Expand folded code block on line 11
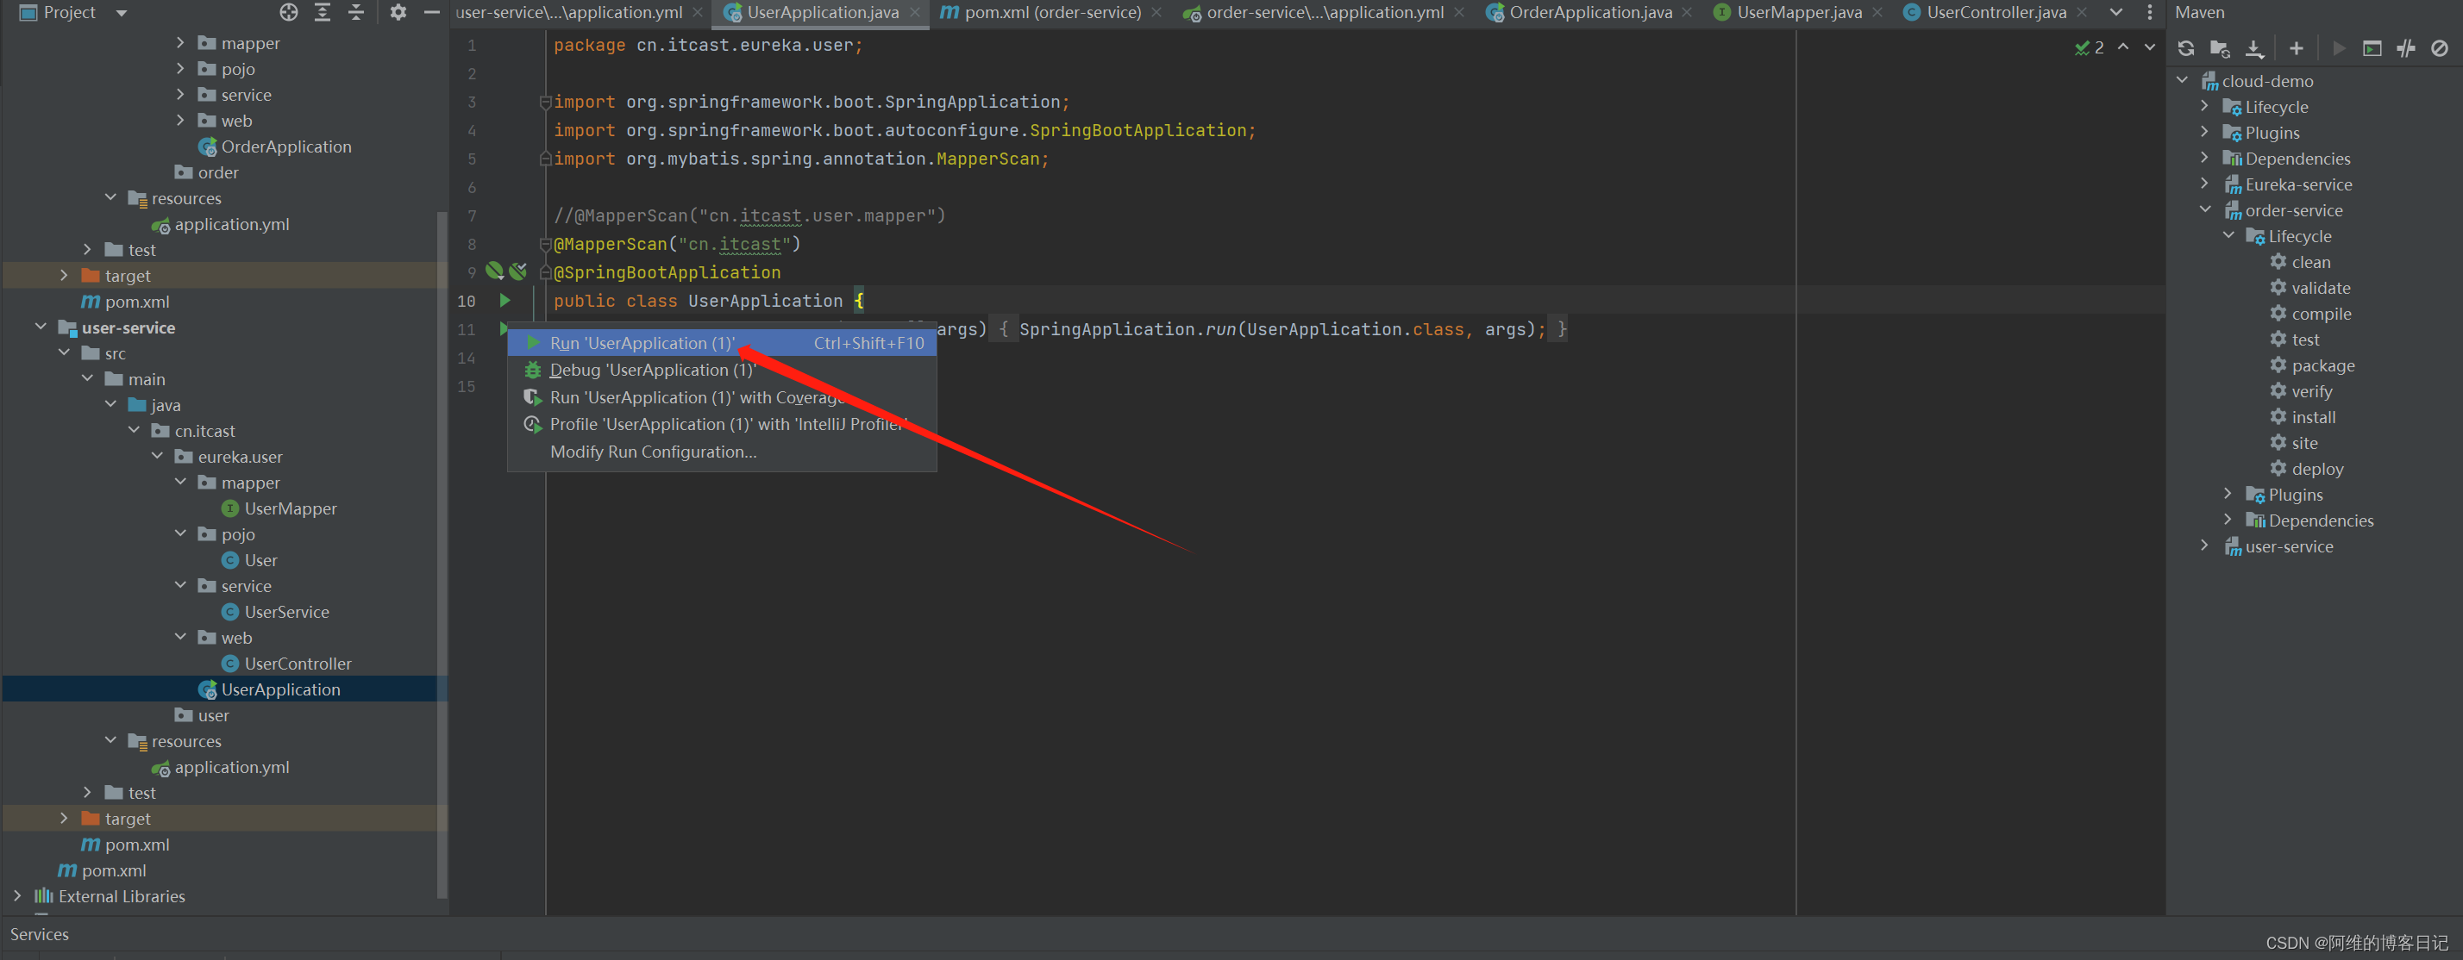This screenshot has width=2463, height=960. pyautogui.click(x=1003, y=328)
